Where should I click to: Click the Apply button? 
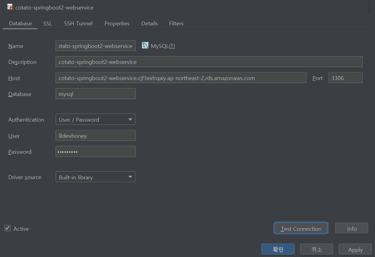[355, 249]
